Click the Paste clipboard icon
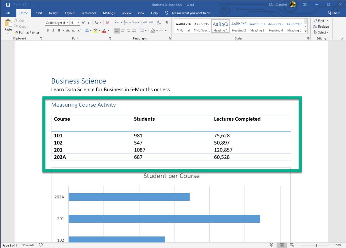The height and width of the screenshot is (248, 346). click(8, 23)
